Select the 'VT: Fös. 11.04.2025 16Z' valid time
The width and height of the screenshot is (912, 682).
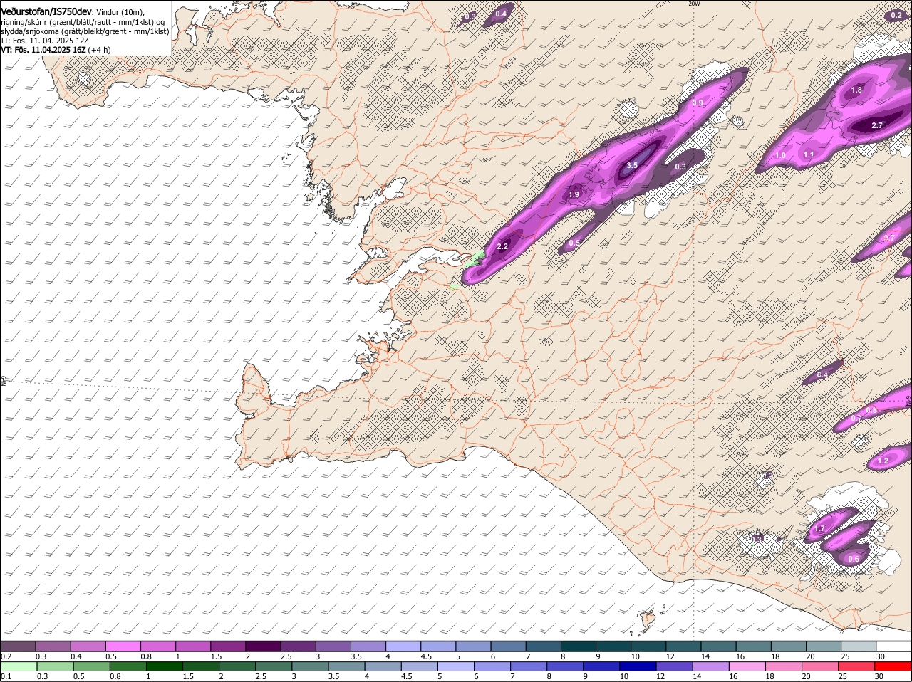[x=43, y=51]
